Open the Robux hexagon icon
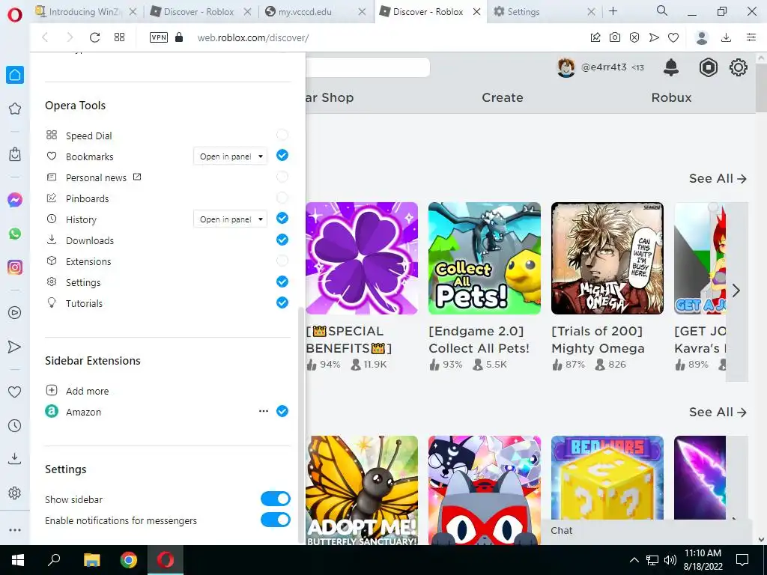The height and width of the screenshot is (575, 767). pyautogui.click(x=709, y=67)
